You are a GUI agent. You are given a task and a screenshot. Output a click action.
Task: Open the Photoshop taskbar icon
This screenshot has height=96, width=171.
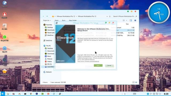[37, 94]
